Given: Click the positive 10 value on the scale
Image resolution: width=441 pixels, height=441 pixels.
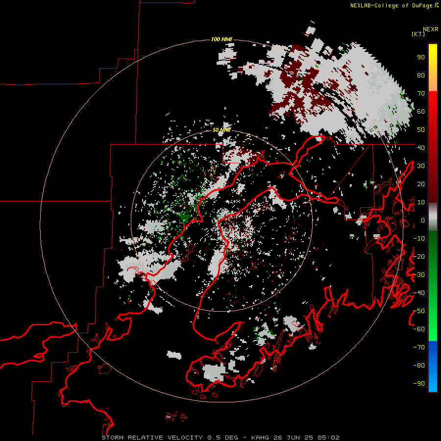Looking at the screenshot, I should 421,202.
